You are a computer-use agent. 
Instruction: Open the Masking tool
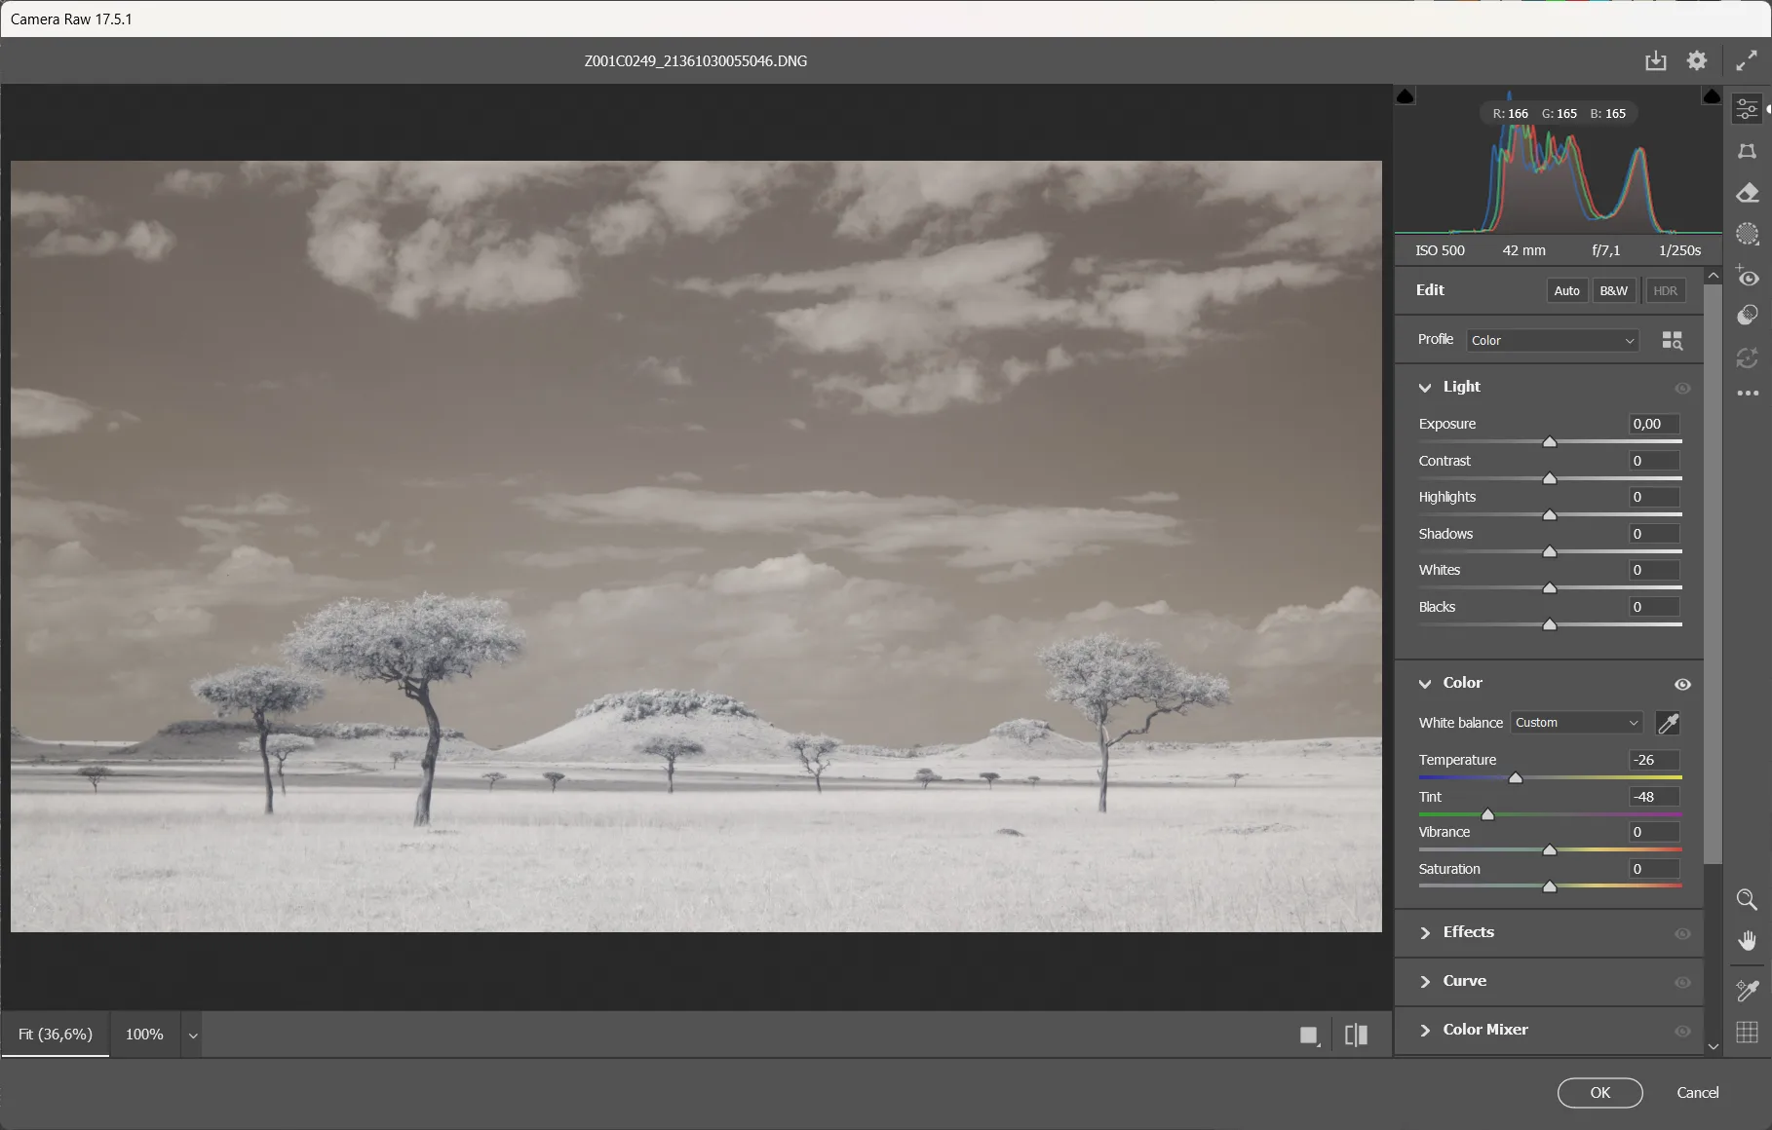coord(1747,234)
